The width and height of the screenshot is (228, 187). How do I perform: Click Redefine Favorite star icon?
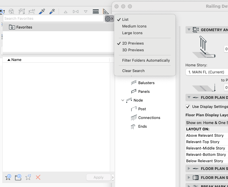pyautogui.click(x=28, y=177)
